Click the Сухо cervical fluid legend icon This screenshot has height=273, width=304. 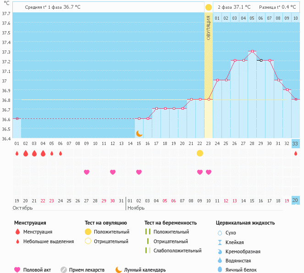point(220,233)
